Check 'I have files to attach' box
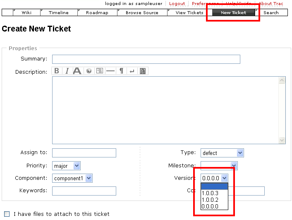 [x=7, y=214]
